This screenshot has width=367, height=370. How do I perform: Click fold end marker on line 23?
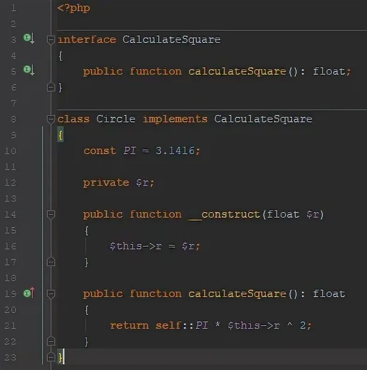click(x=51, y=357)
